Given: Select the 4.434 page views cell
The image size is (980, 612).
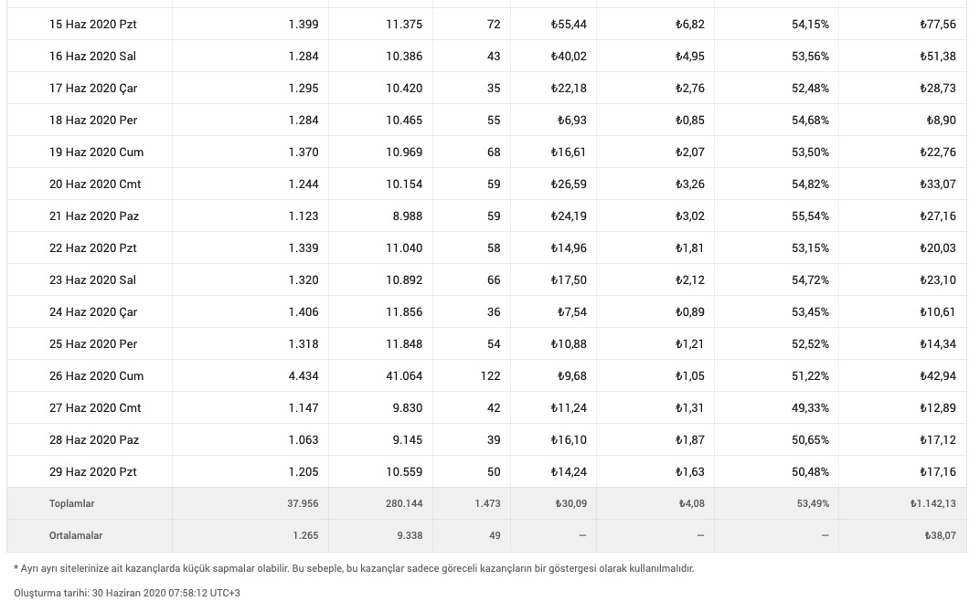Looking at the screenshot, I should click(x=304, y=376).
